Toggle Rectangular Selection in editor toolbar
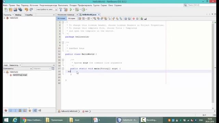This screenshot has width=219, height=123. pyautogui.click(x=109, y=18)
